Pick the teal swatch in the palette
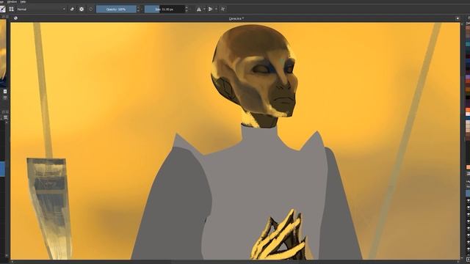The width and height of the screenshot is (470, 264). 468,44
